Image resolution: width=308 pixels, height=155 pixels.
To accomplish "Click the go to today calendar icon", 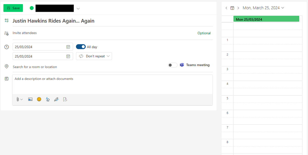I will [x=232, y=8].
